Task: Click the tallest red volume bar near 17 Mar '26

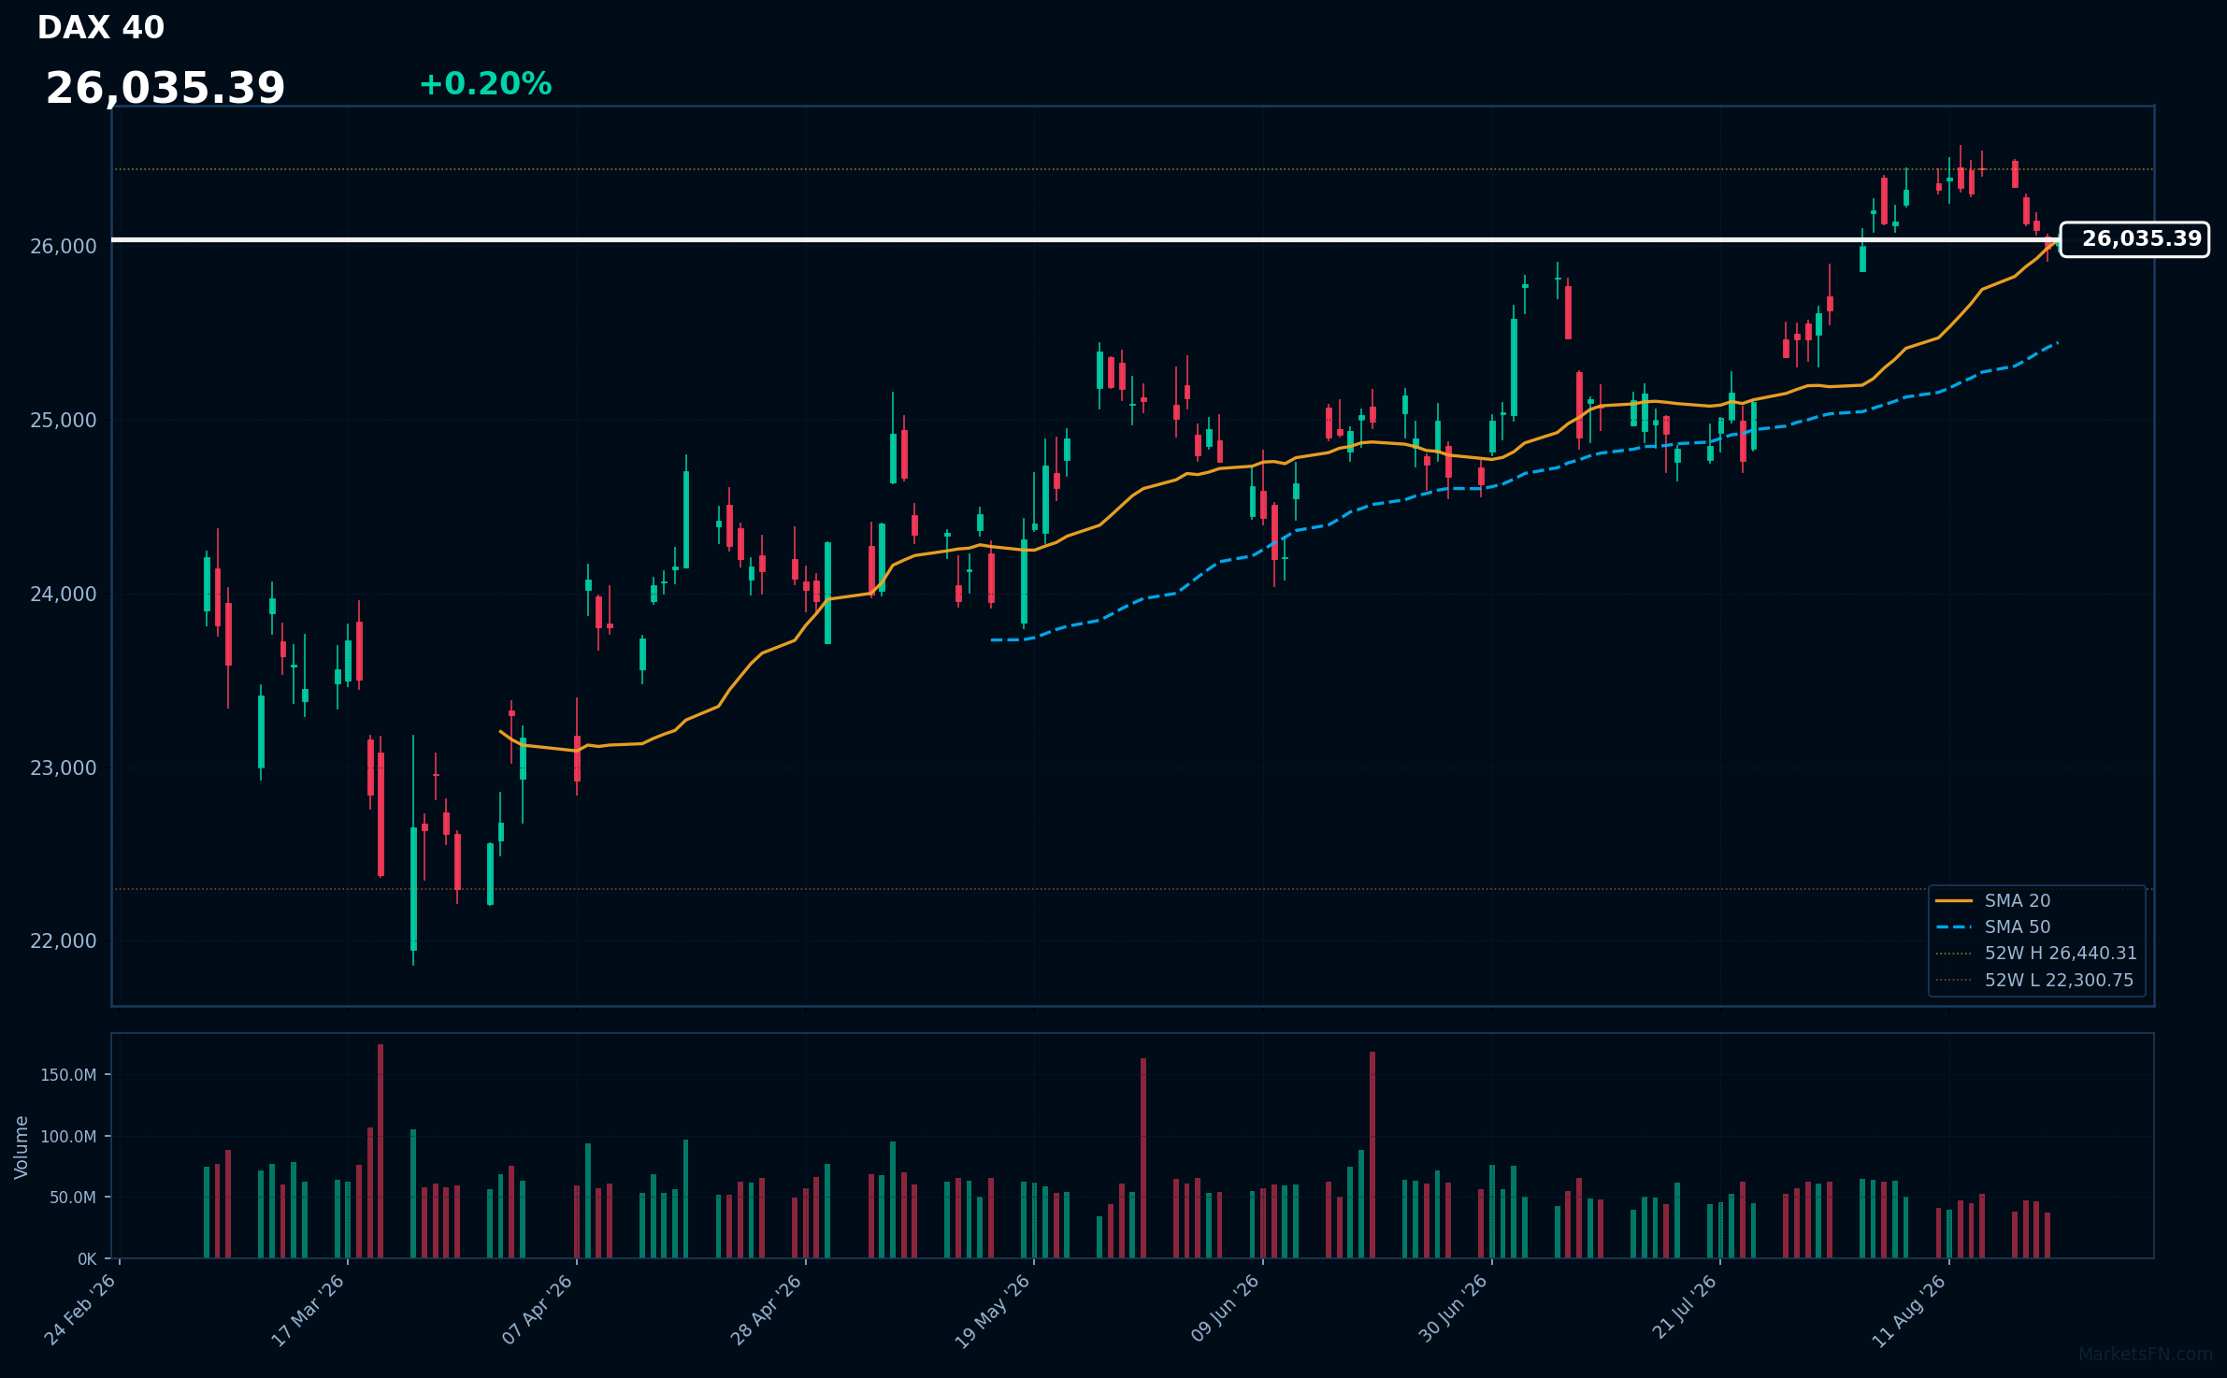Action: [x=381, y=1152]
